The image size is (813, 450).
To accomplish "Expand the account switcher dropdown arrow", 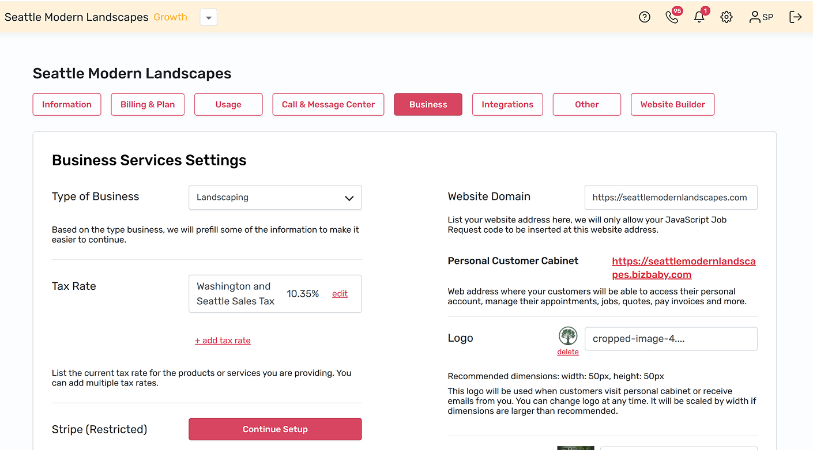I will 209,17.
